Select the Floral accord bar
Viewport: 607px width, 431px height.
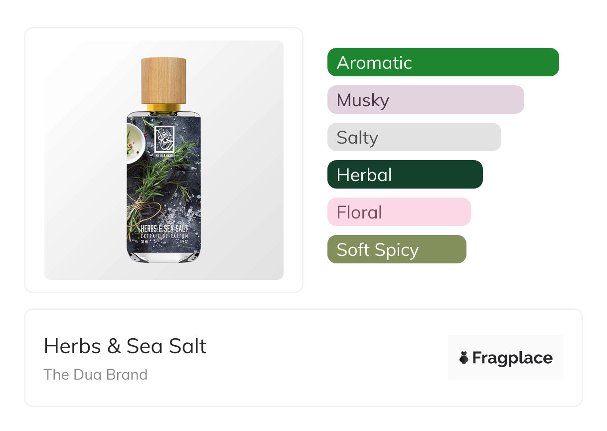399,212
